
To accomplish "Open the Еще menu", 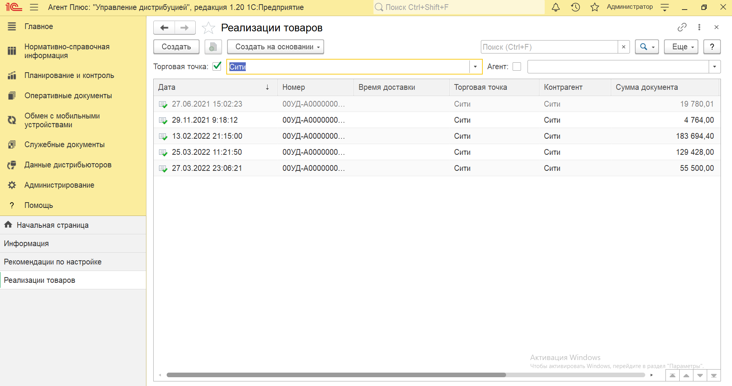I will coord(681,47).
